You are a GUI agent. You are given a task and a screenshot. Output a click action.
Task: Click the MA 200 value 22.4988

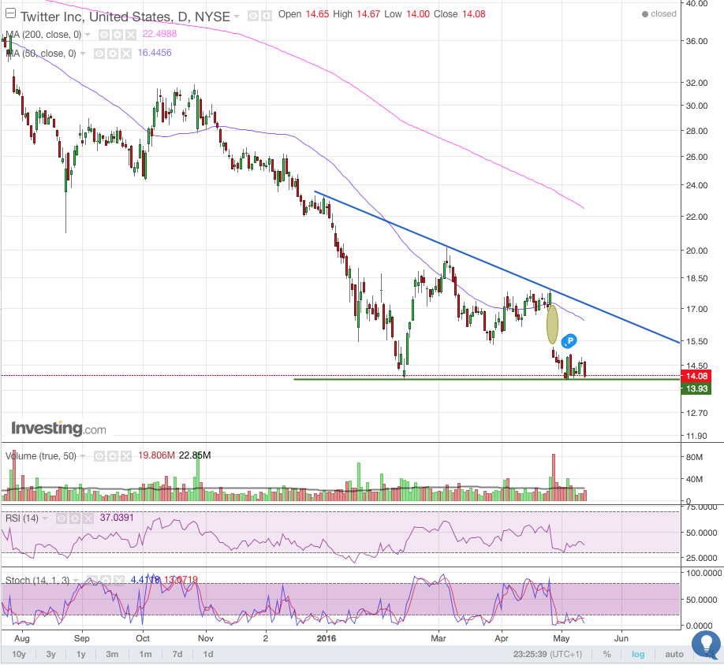point(159,34)
